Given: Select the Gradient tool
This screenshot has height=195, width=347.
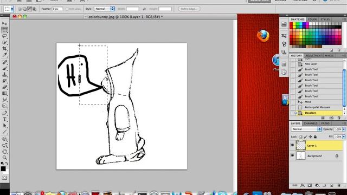Looking at the screenshot, I should [4, 93].
